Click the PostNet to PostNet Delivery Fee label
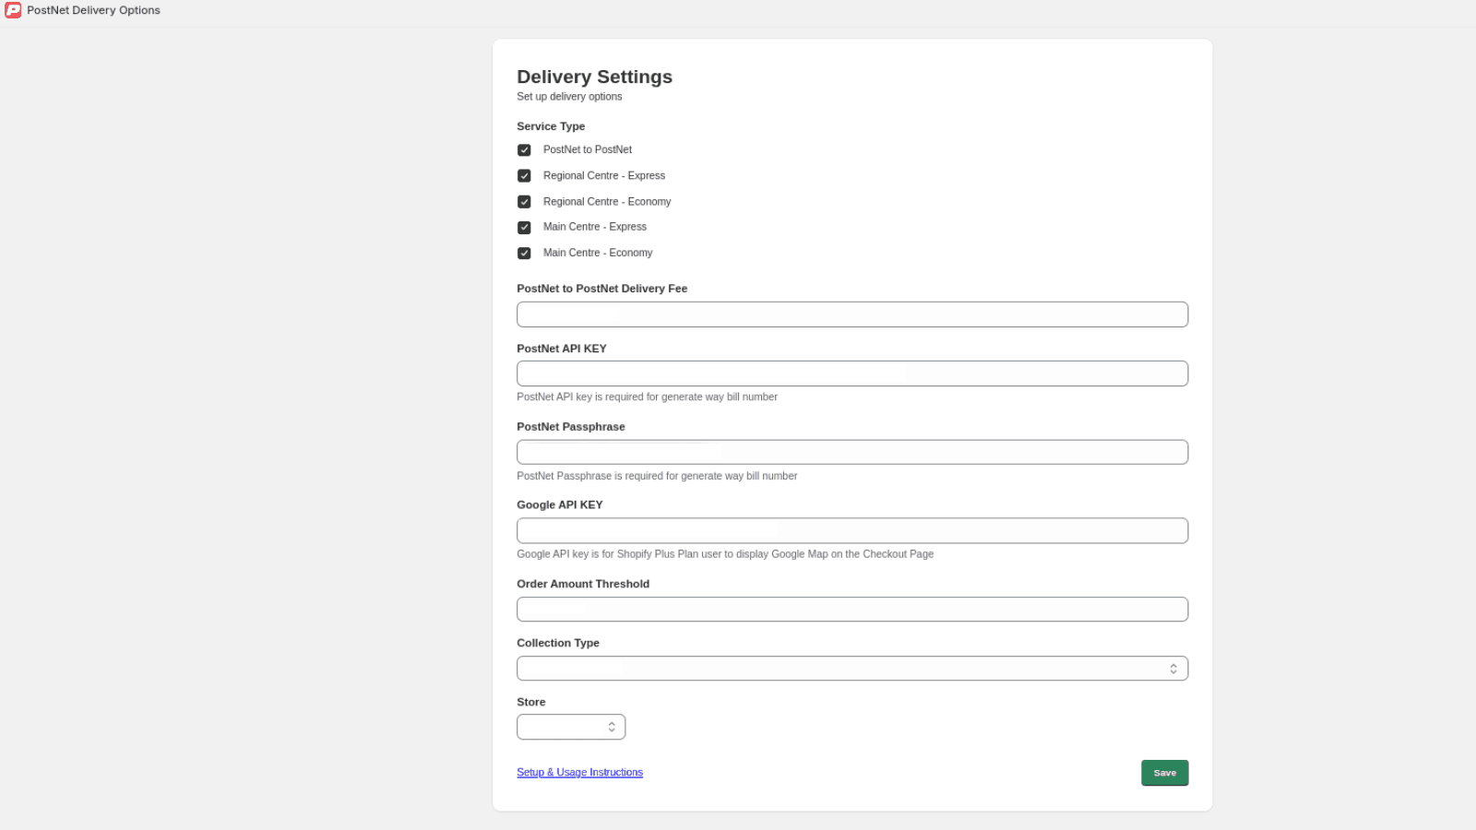The image size is (1476, 830). [x=601, y=289]
